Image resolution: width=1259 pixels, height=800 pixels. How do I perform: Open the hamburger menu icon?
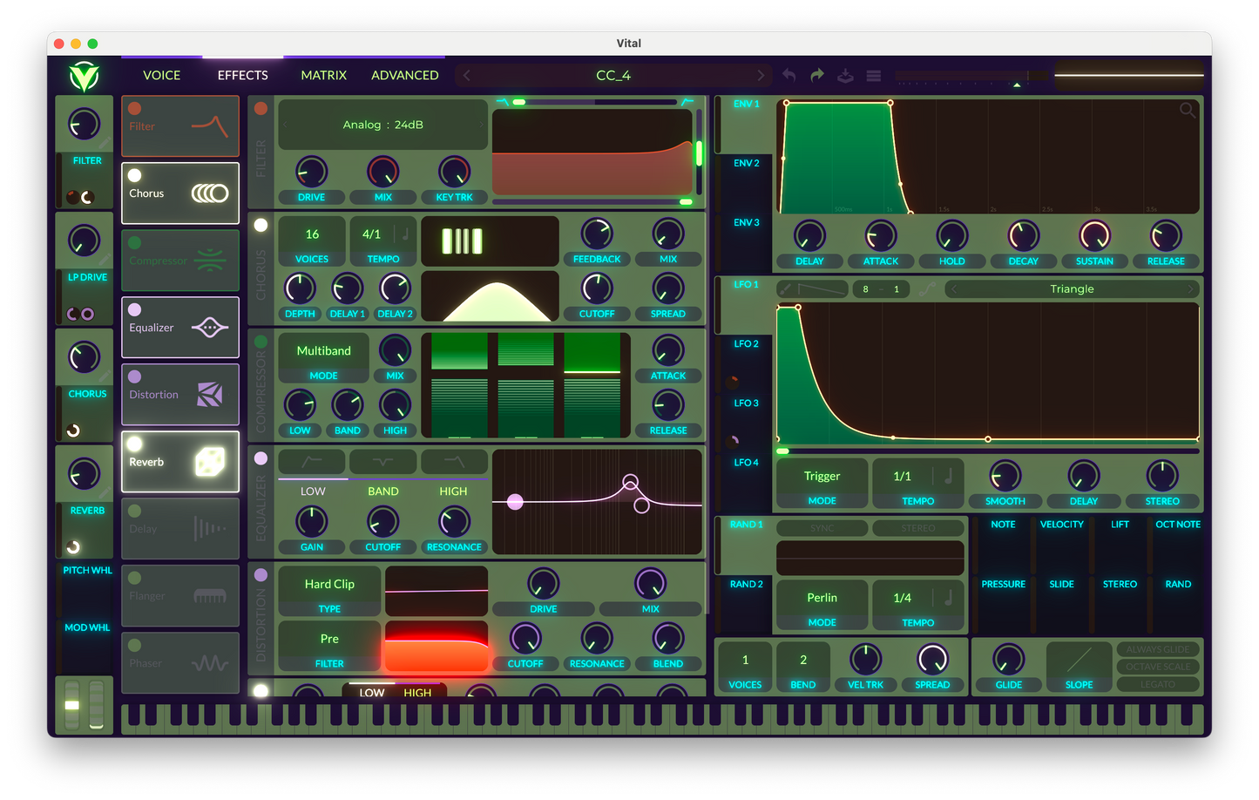[x=874, y=76]
